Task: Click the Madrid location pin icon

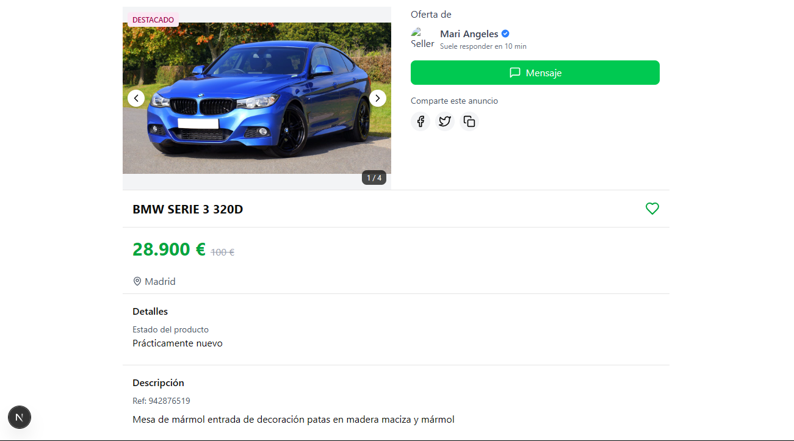Action: click(x=137, y=281)
